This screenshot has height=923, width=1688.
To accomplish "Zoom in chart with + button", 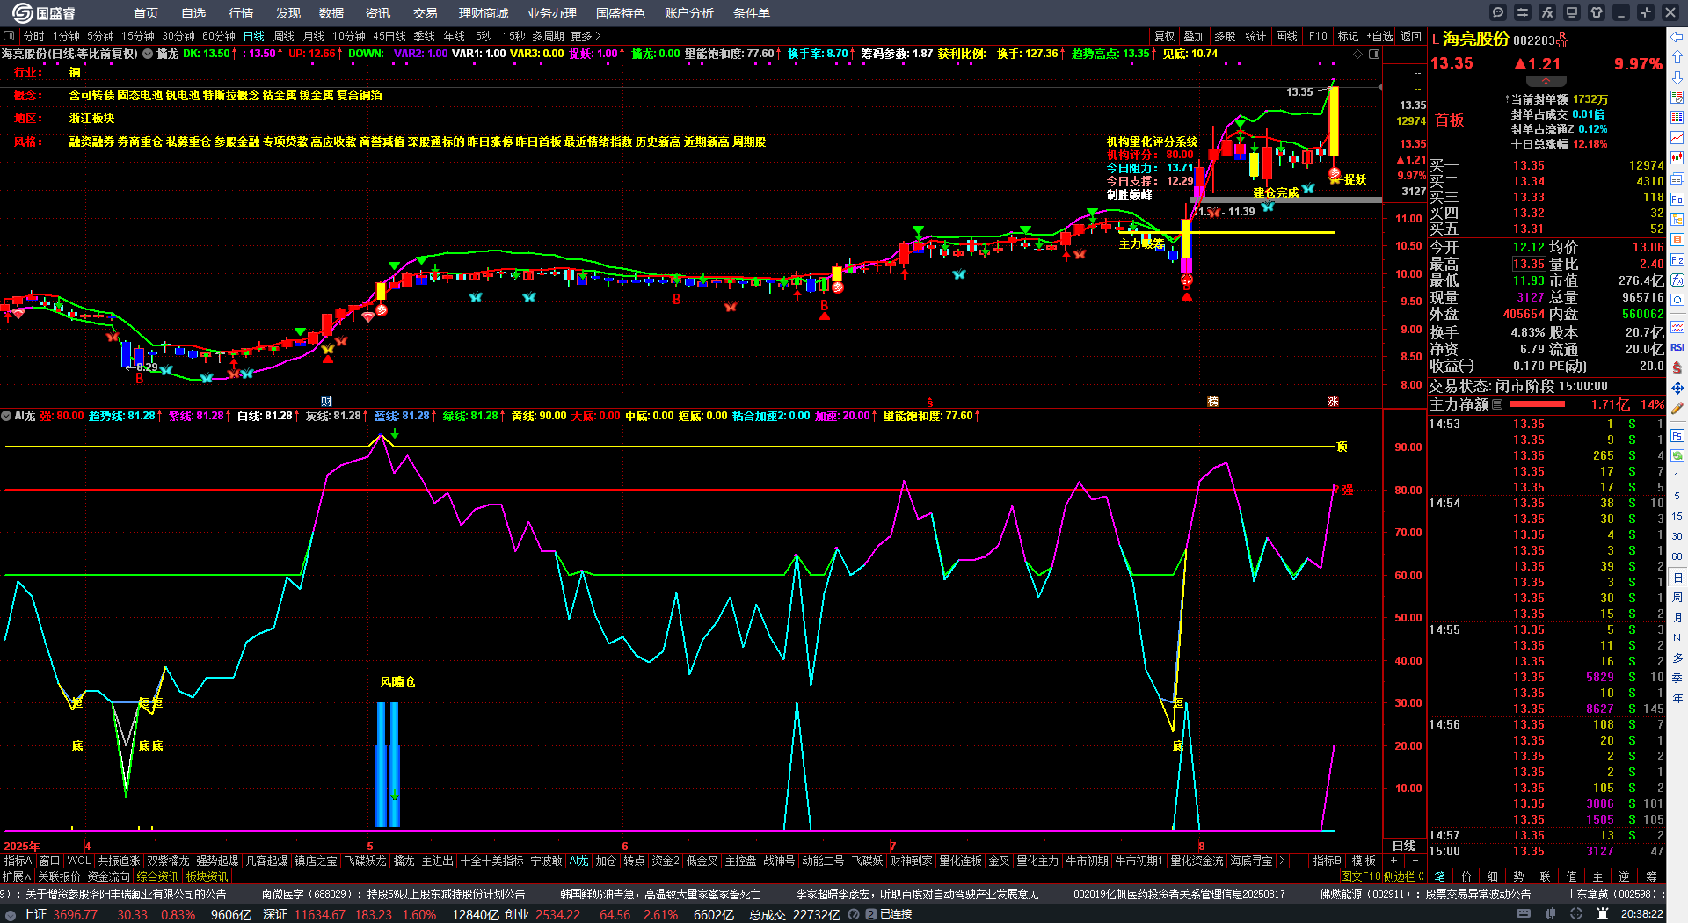I will point(1393,861).
